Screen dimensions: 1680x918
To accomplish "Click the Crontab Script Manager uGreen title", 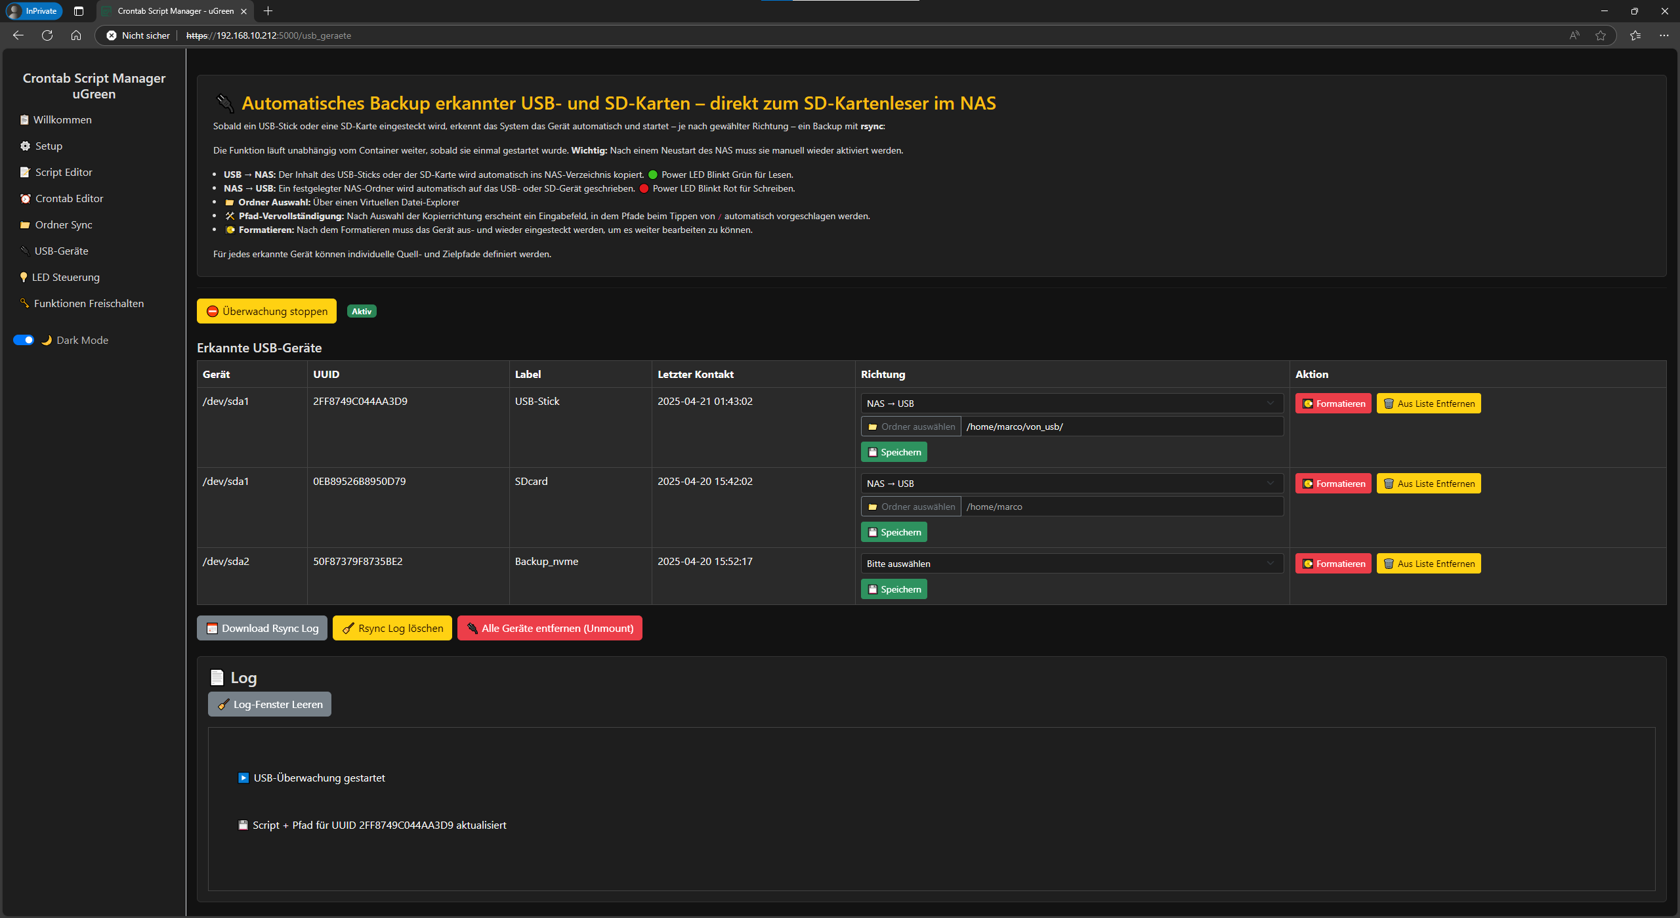I will [94, 86].
